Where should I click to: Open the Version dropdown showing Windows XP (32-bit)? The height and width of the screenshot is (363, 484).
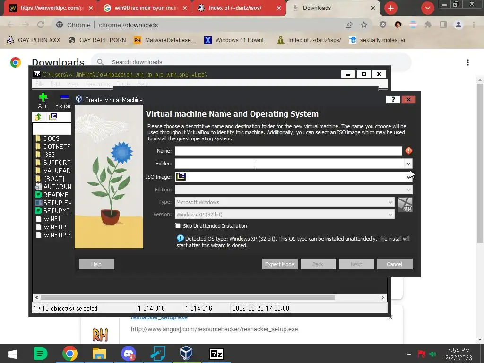[x=285, y=215]
